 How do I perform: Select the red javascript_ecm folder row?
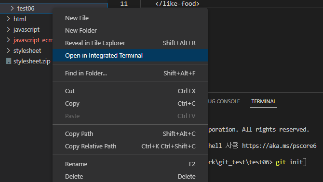[27, 40]
